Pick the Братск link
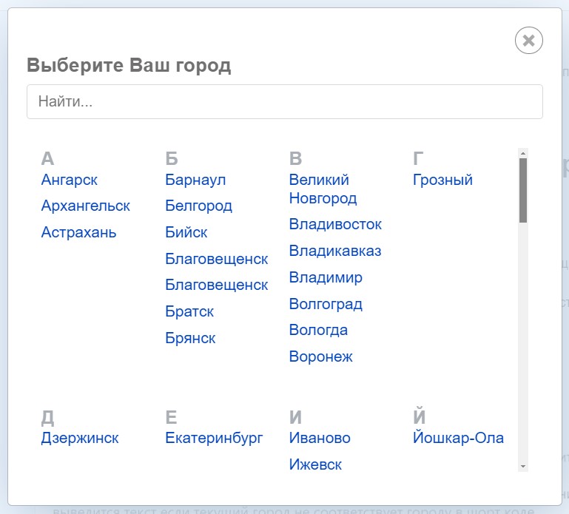The height and width of the screenshot is (514, 569). (x=189, y=311)
